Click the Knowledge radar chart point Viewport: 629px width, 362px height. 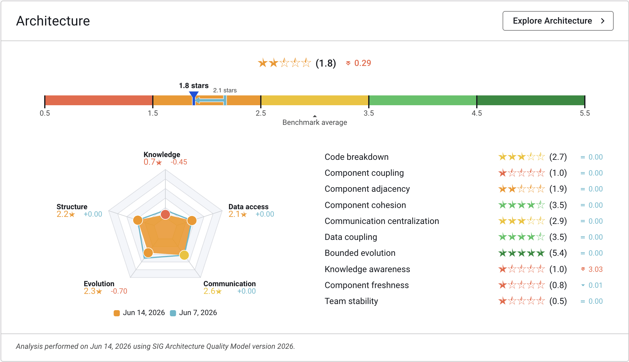pyautogui.click(x=165, y=214)
